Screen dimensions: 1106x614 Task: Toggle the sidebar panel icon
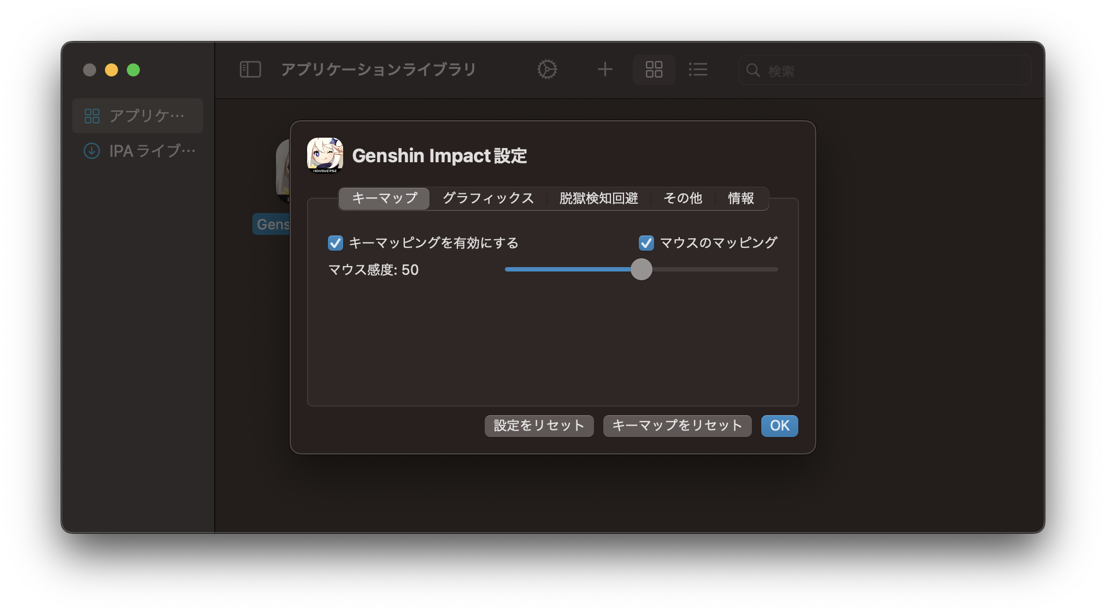[250, 69]
